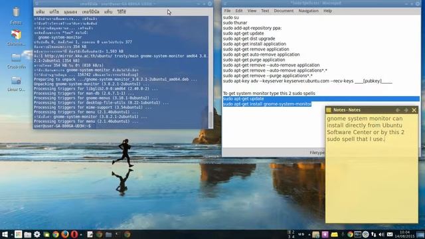Open the network connections tray icon
This screenshot has height=239, width=425.
point(373,234)
